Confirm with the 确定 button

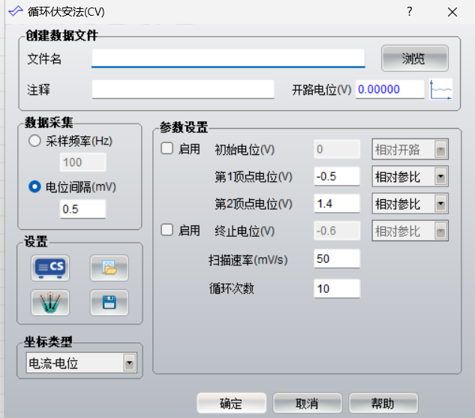(x=231, y=403)
